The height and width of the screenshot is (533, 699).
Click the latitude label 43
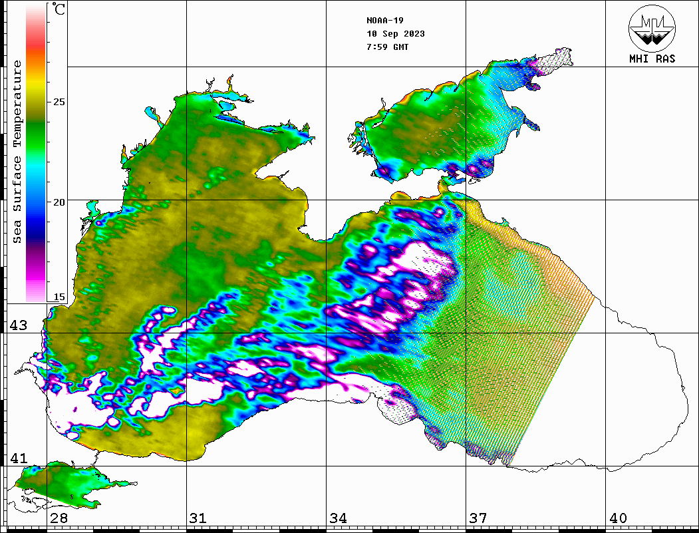(19, 325)
